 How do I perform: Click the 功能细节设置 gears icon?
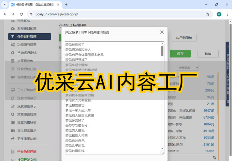(x=13, y=44)
